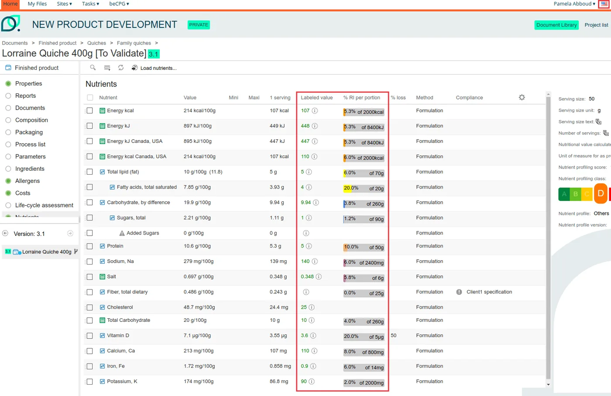The height and width of the screenshot is (396, 611).
Task: Click branch icon beside Lorraine Quiche 400g
Action: pyautogui.click(x=76, y=251)
